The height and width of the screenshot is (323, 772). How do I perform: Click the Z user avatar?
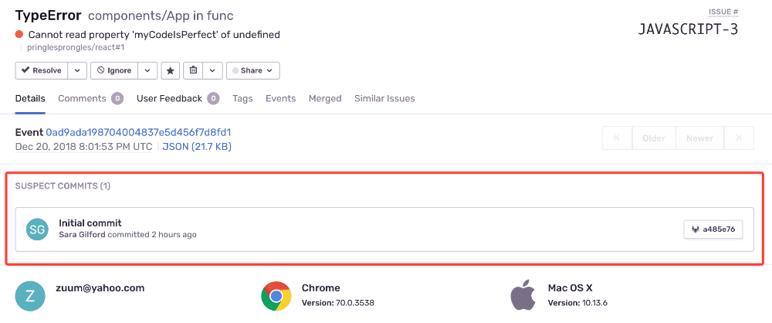tap(29, 296)
